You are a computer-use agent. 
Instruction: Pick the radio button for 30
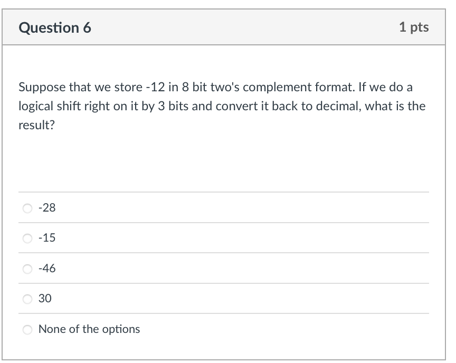27,299
